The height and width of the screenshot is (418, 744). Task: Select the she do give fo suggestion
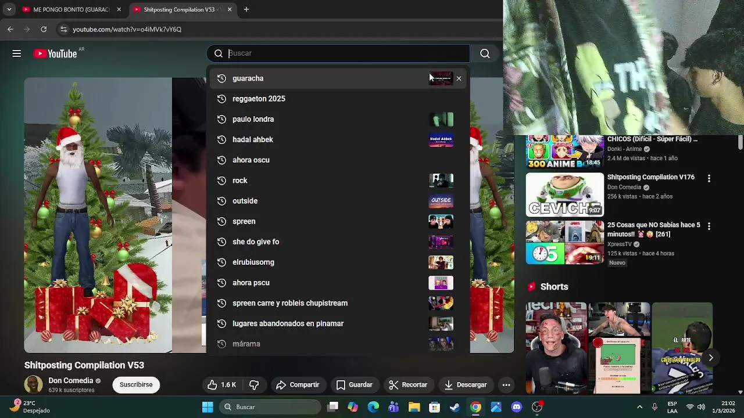pyautogui.click(x=338, y=242)
